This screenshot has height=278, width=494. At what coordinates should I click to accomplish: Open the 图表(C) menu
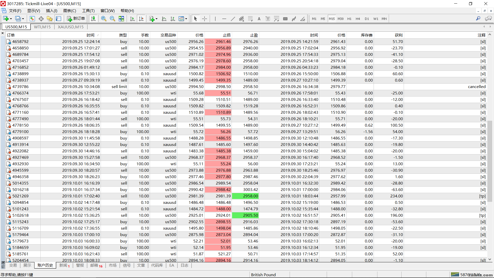[x=70, y=11]
